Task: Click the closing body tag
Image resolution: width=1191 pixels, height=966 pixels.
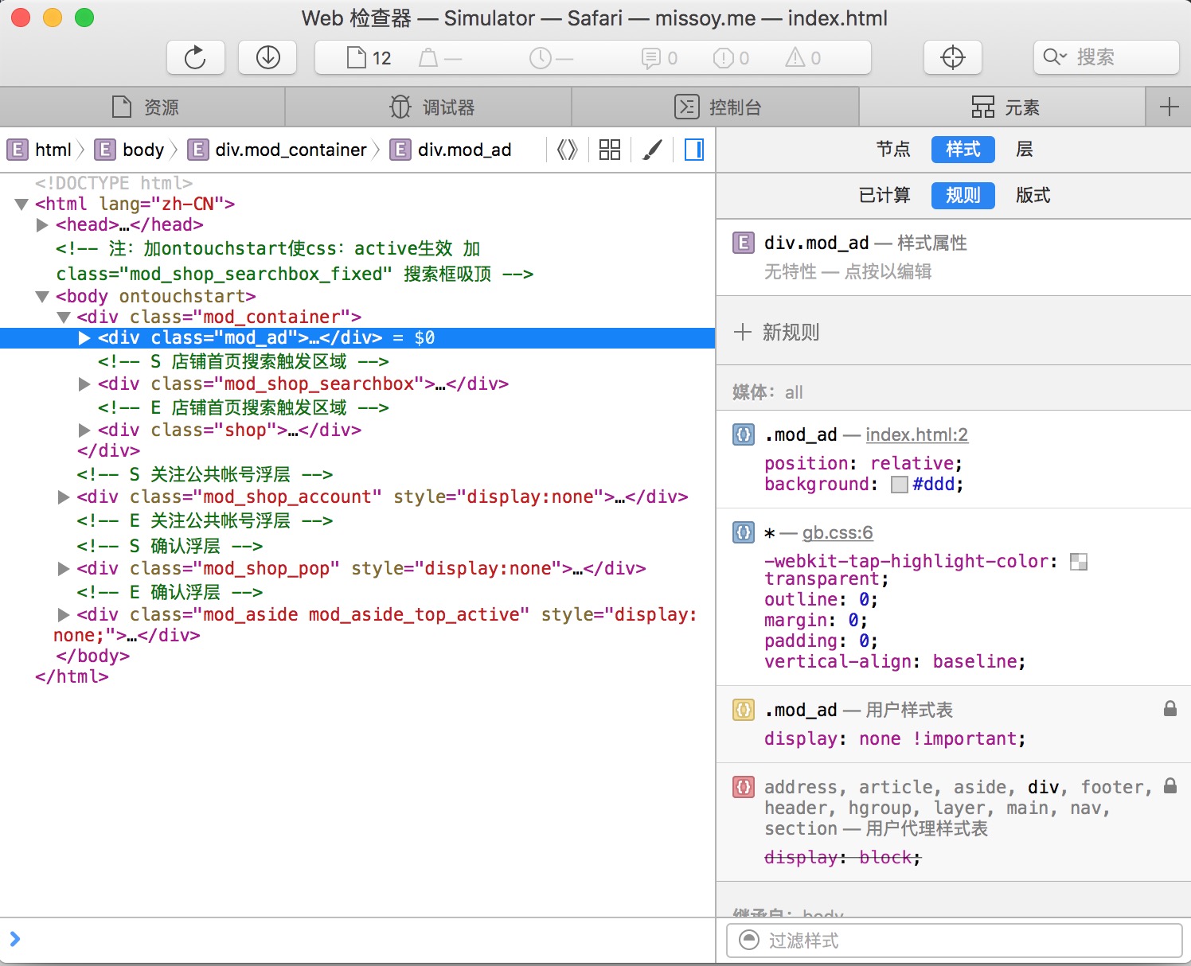Action: pyautogui.click(x=92, y=656)
